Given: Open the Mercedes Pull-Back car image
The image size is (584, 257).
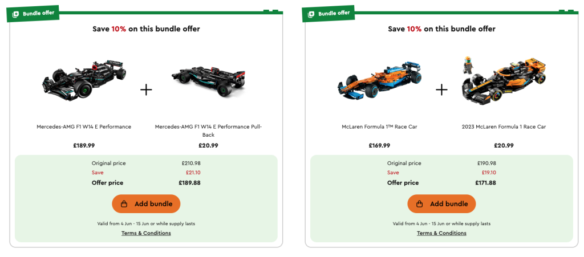Looking at the screenshot, I should pos(208,84).
